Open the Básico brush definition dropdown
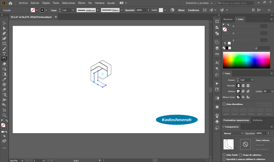Screen dimensions: 274x162 point(121,10)
